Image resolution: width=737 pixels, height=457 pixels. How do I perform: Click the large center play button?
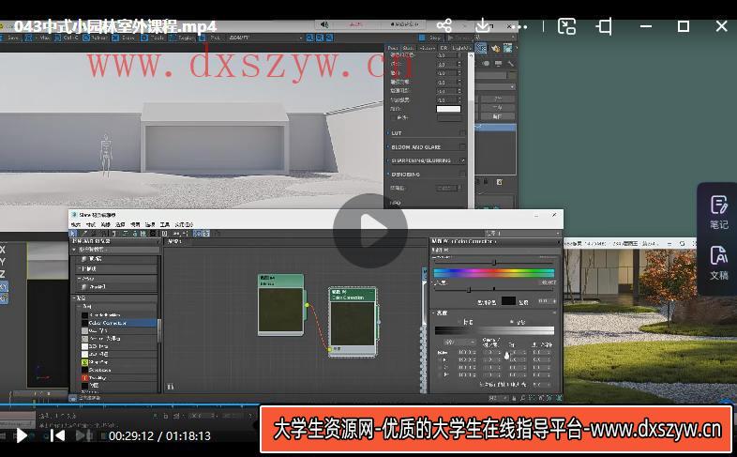click(x=370, y=231)
